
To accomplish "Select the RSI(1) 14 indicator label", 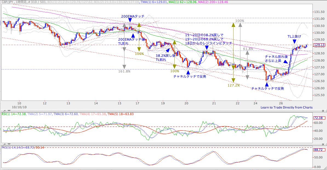I will pos(14,114).
